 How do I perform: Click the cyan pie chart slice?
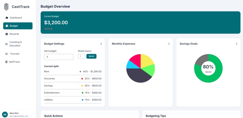pos(131,65)
